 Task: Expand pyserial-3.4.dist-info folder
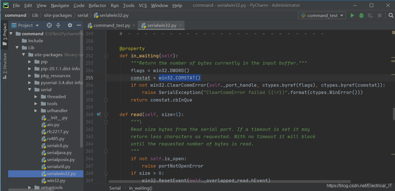coord(30,83)
